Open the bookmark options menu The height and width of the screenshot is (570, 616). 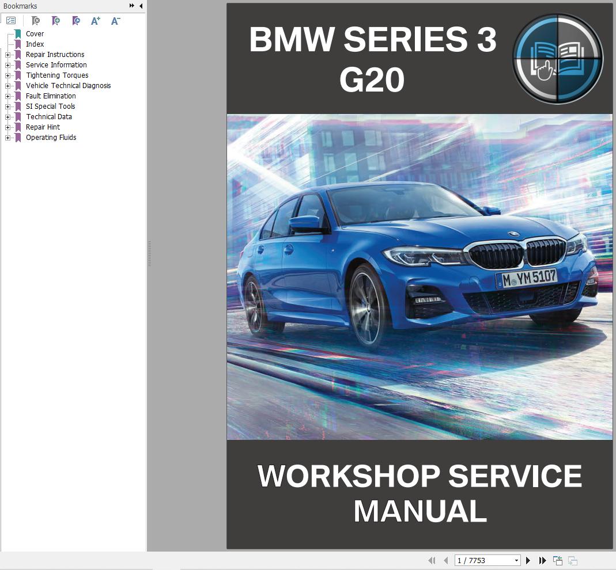click(12, 20)
